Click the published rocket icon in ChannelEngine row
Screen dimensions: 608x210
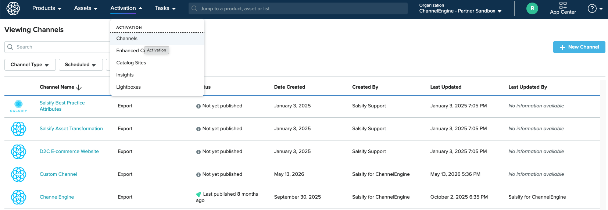(x=199, y=194)
